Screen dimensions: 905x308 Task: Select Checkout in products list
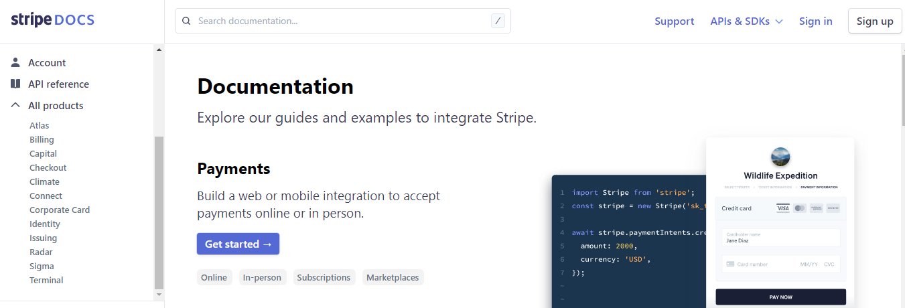point(48,167)
